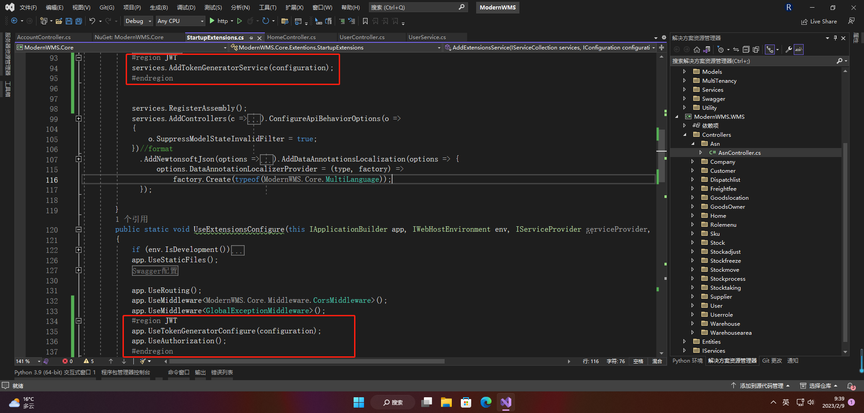Screen dimensions: 864x413
Task: Click the notifications bell in status bar
Action: tap(851, 386)
